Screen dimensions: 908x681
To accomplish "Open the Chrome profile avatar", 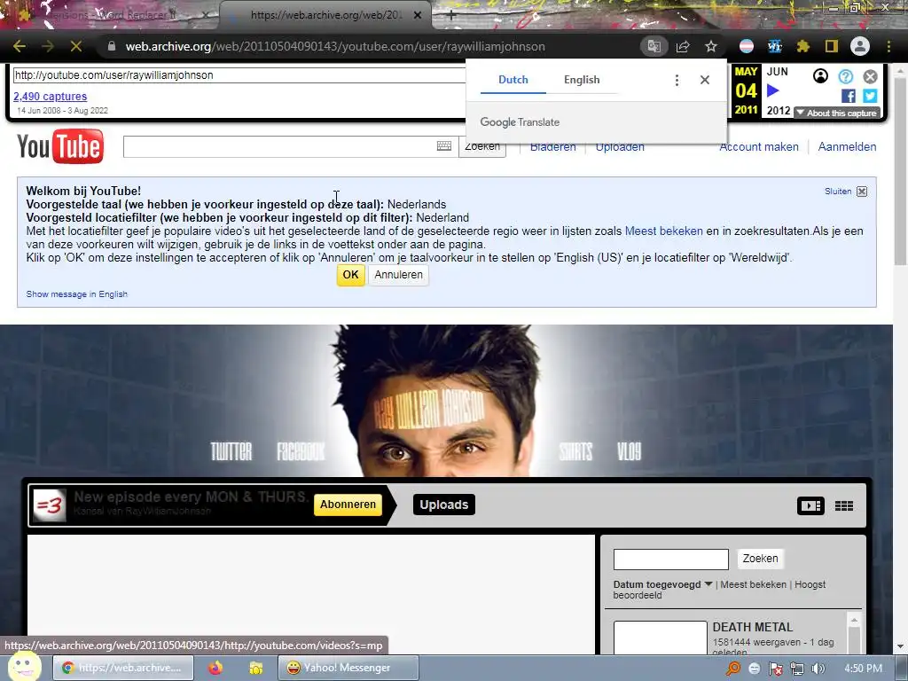I will tap(860, 46).
